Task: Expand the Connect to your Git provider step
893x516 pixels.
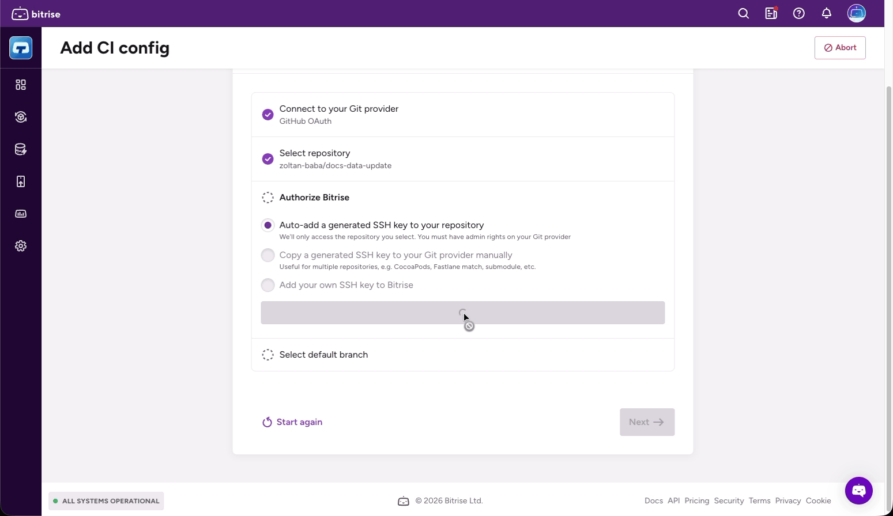Action: click(x=463, y=115)
